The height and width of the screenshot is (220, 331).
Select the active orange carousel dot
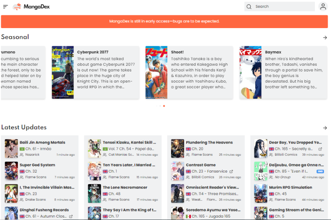[164, 106]
